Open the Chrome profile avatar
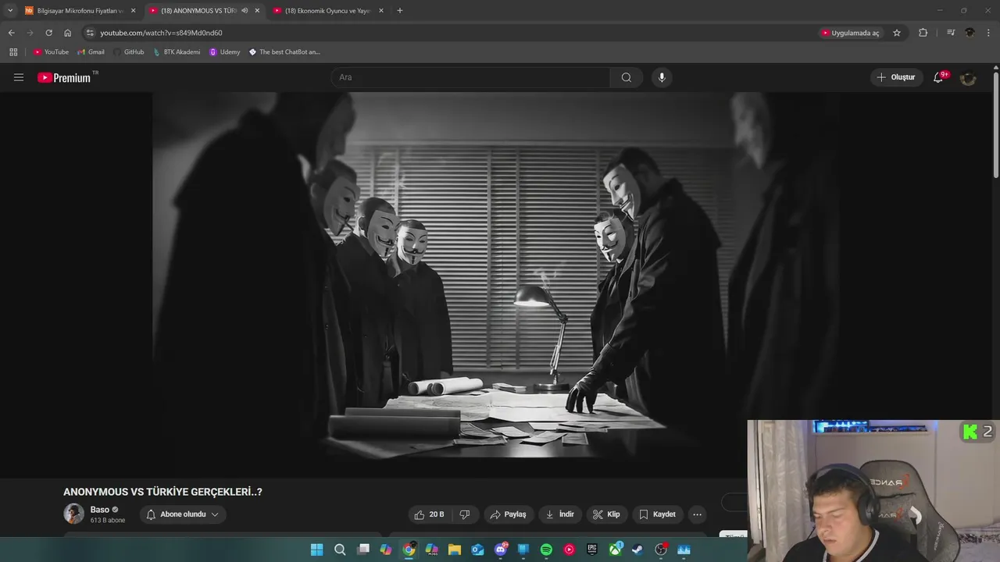The height and width of the screenshot is (562, 1000). click(x=970, y=33)
